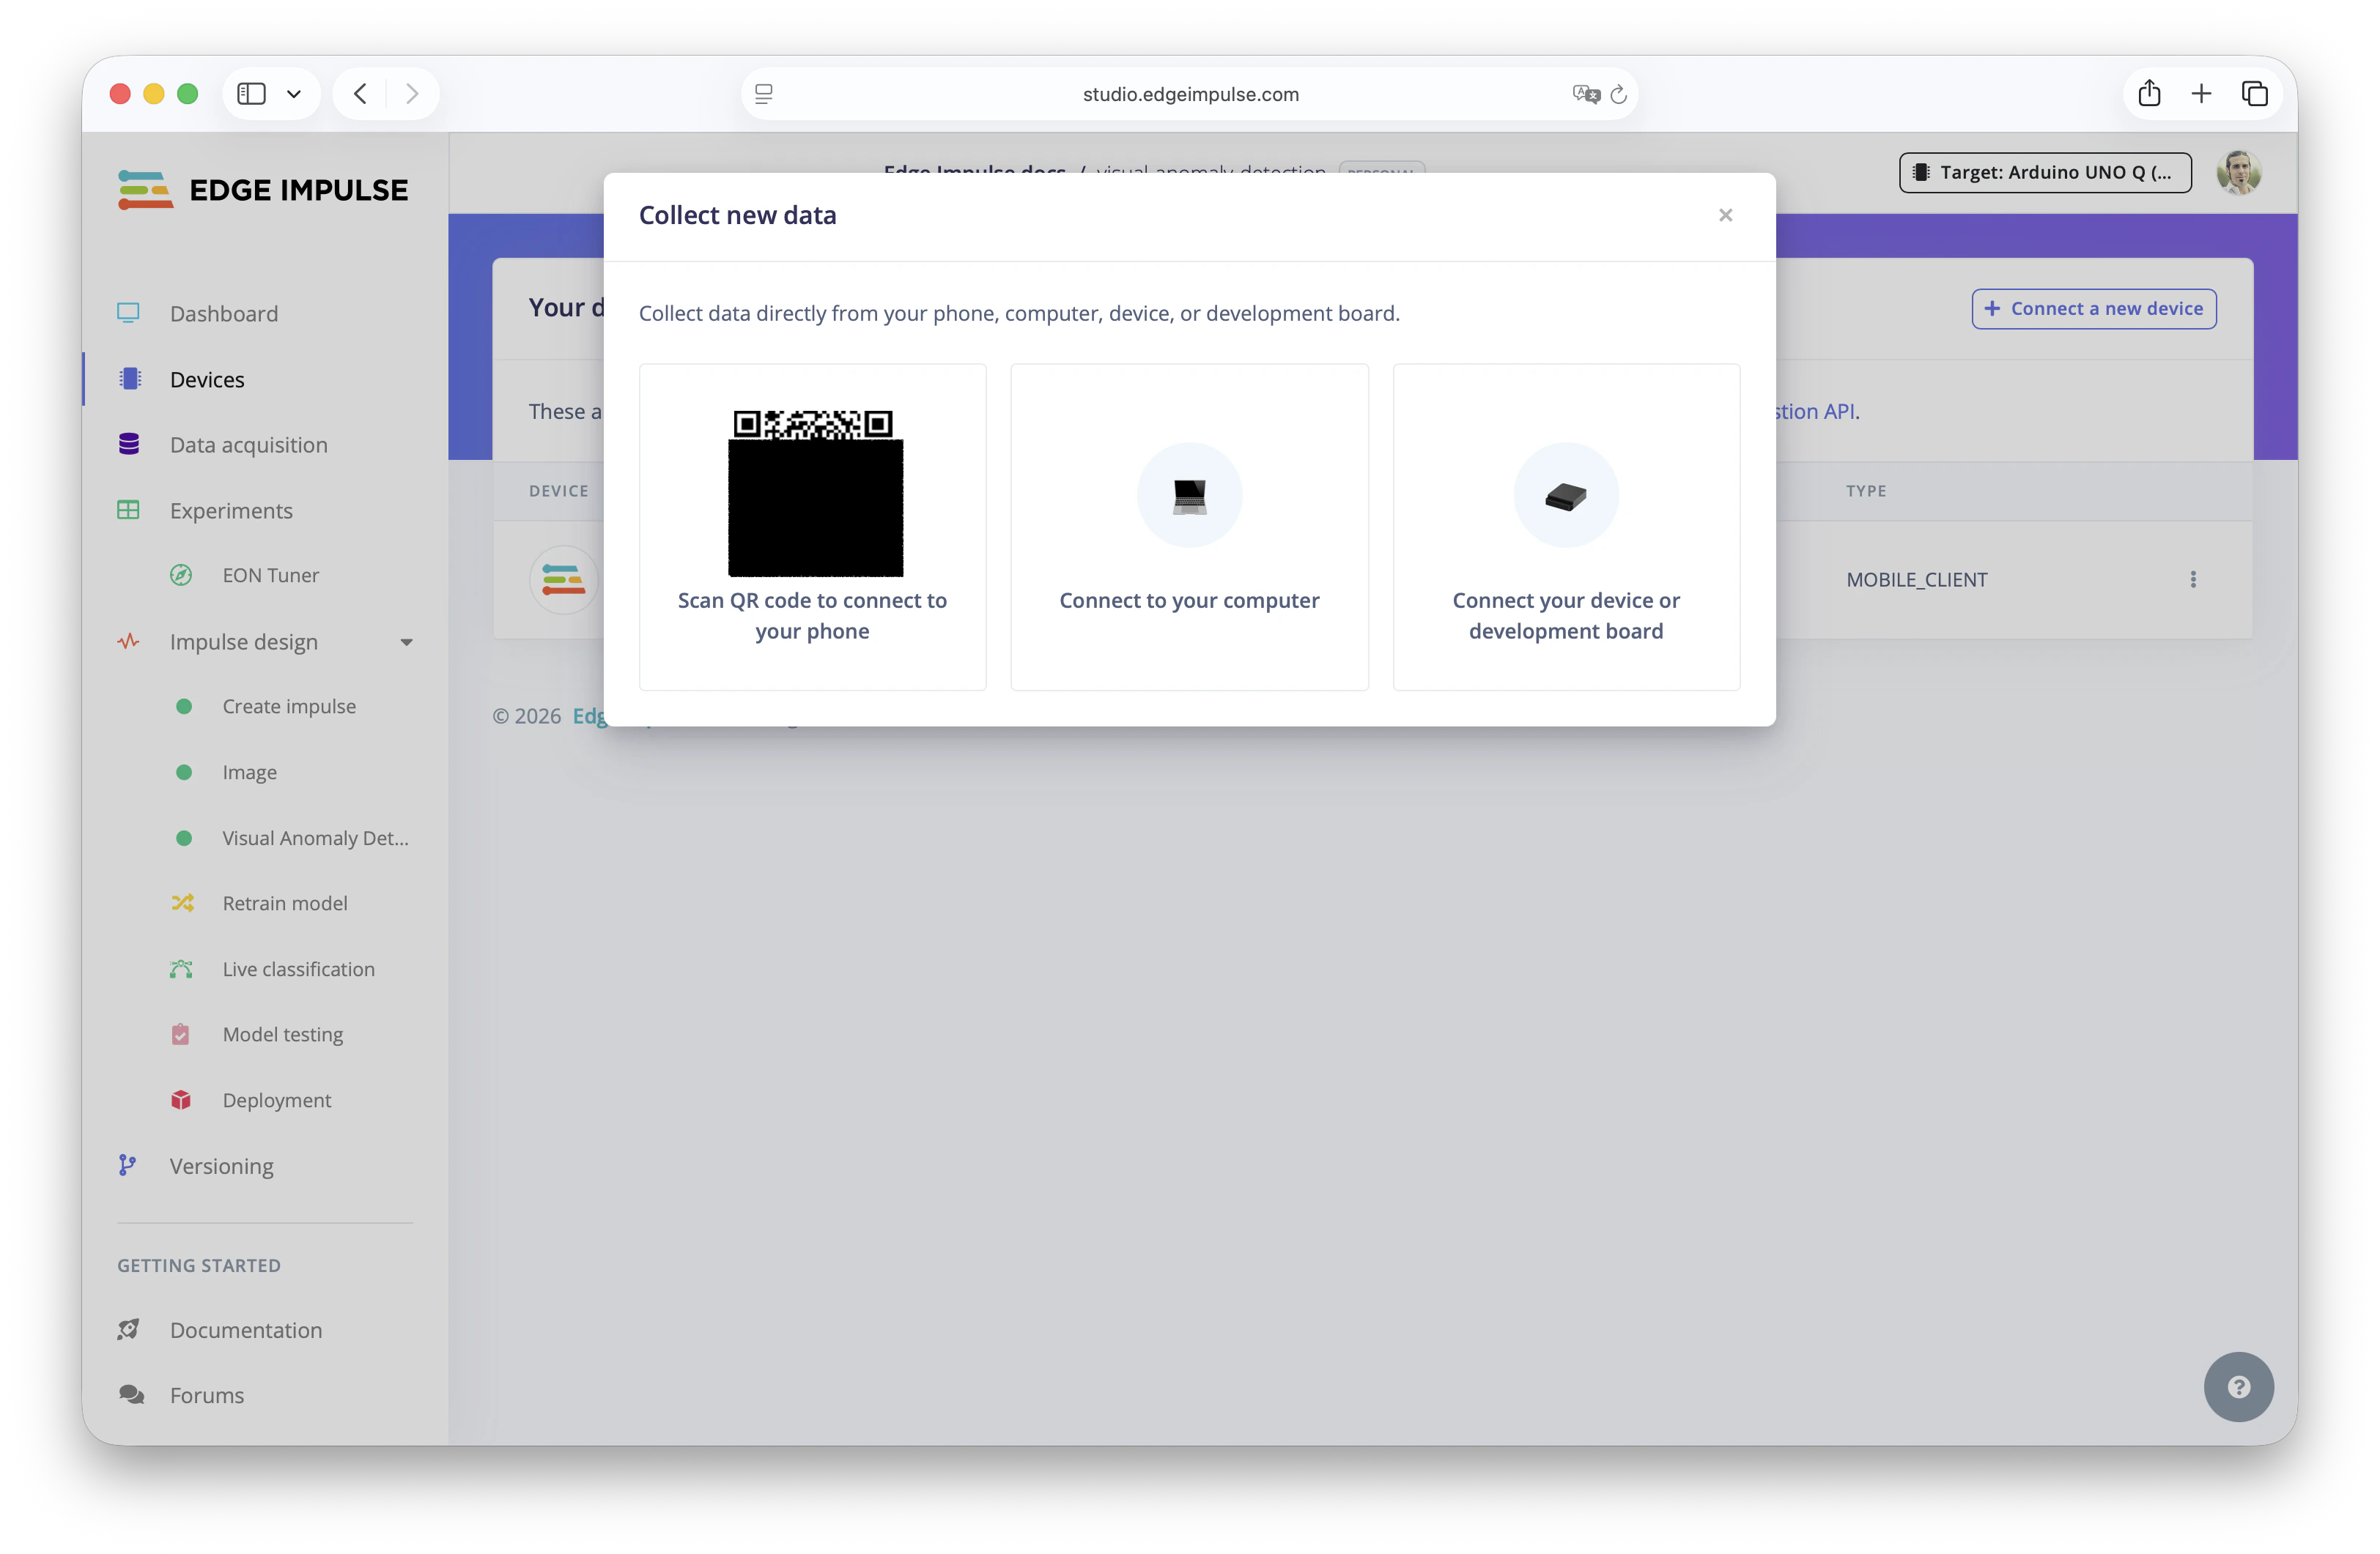Click the development board device icon
The width and height of the screenshot is (2380, 1554).
1565,496
